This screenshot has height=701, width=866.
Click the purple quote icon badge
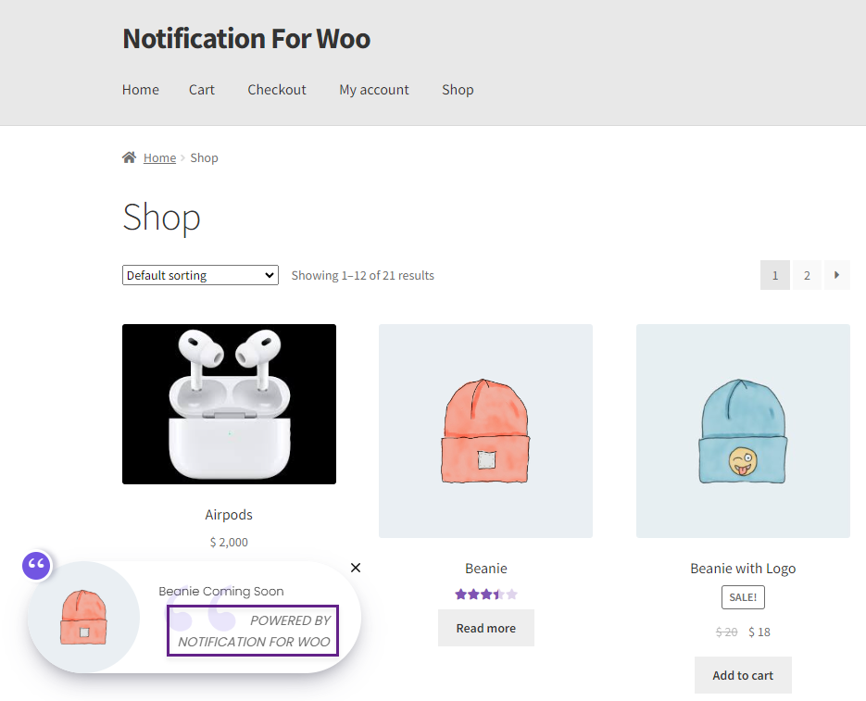click(36, 565)
